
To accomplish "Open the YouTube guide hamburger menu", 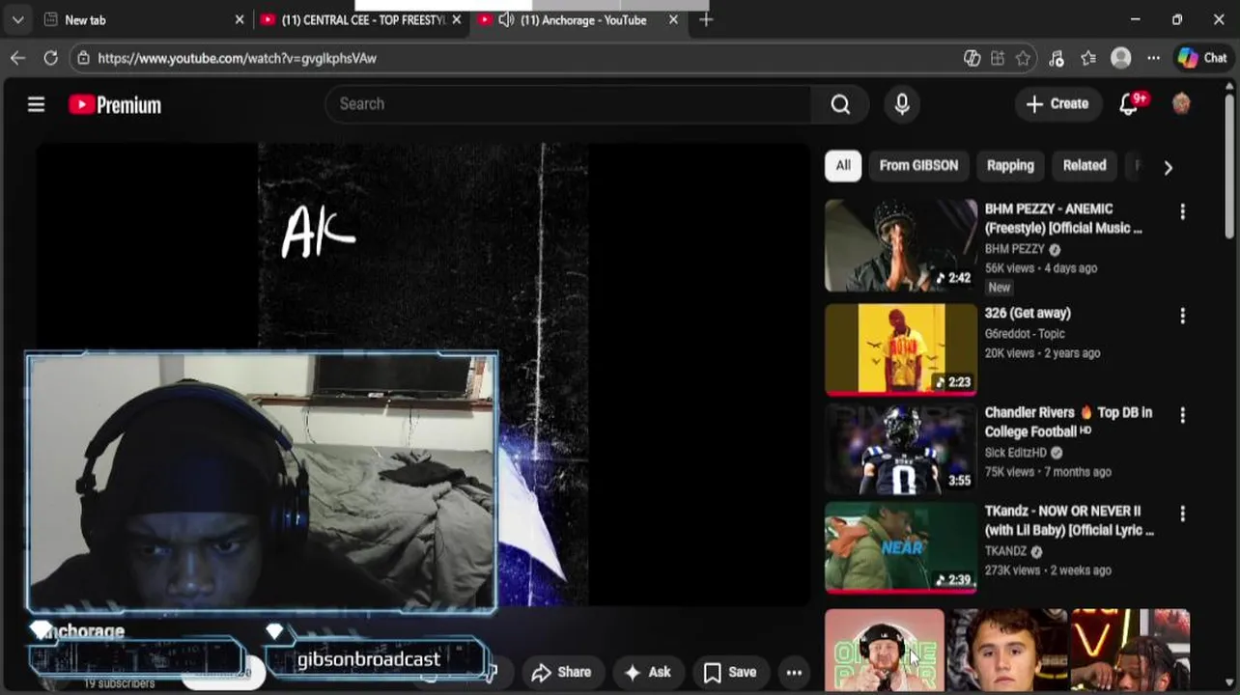I will [x=36, y=104].
